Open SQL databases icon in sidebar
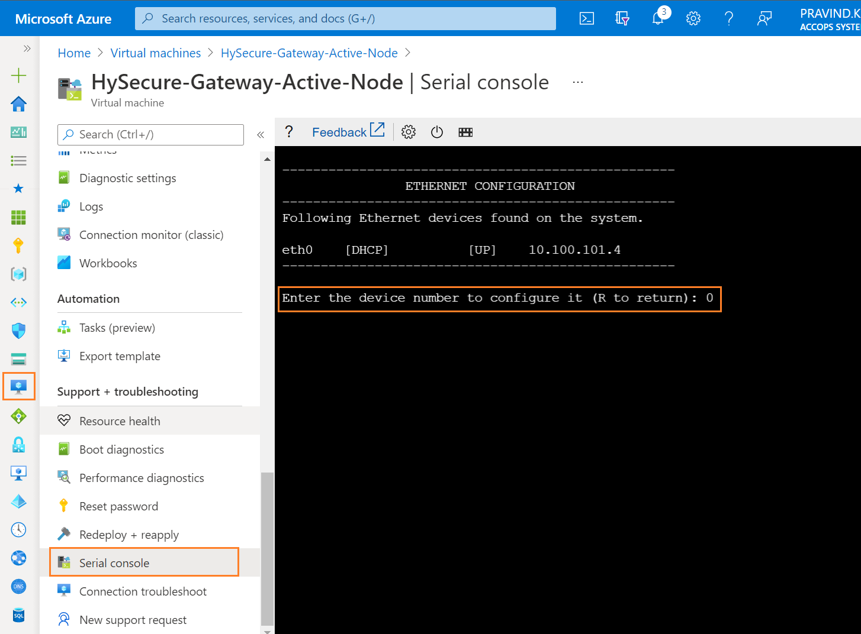Screen dimensions: 861x634 coord(19,614)
